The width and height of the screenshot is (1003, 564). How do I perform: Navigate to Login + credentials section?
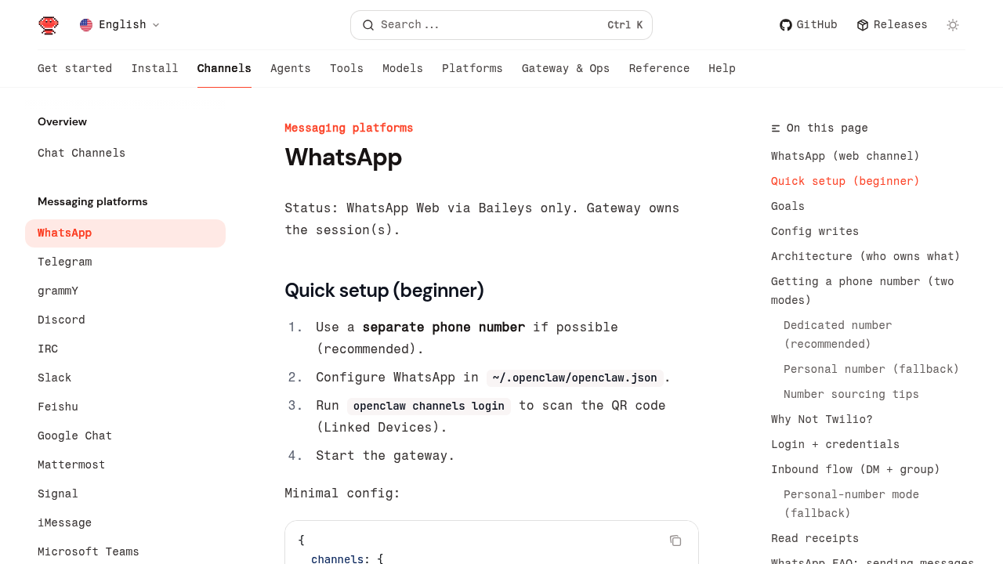point(835,445)
